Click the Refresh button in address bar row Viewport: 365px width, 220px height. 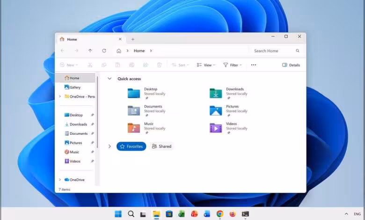104,51
